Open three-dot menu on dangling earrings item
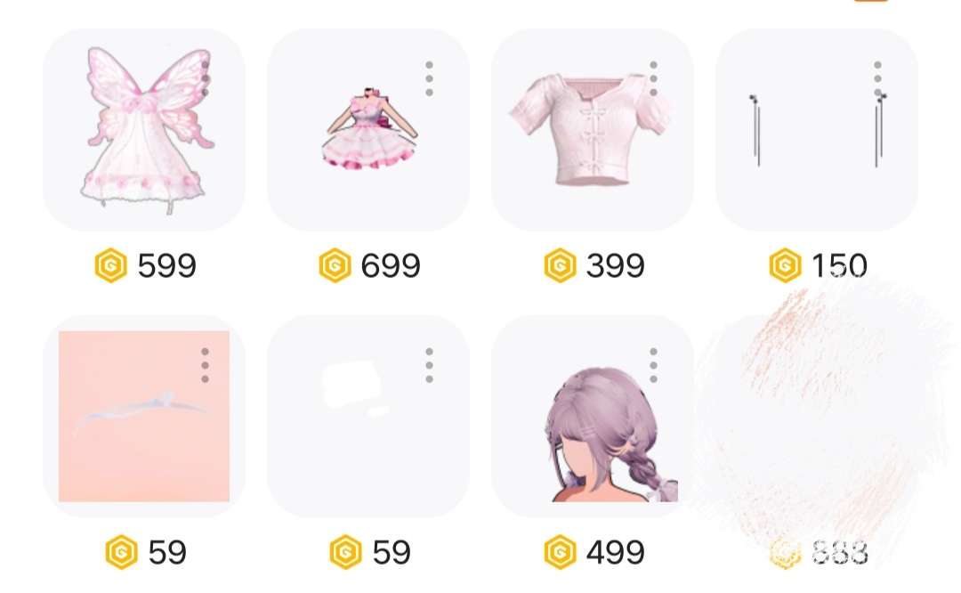961x593 pixels. [x=877, y=78]
